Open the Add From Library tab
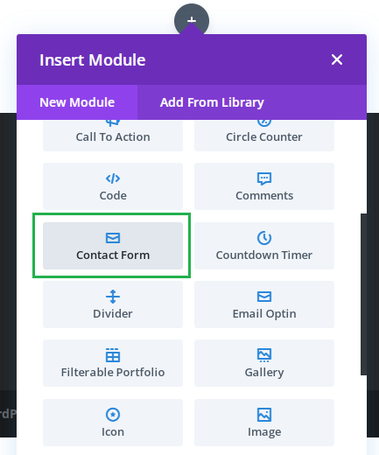The image size is (379, 455). [x=212, y=102]
